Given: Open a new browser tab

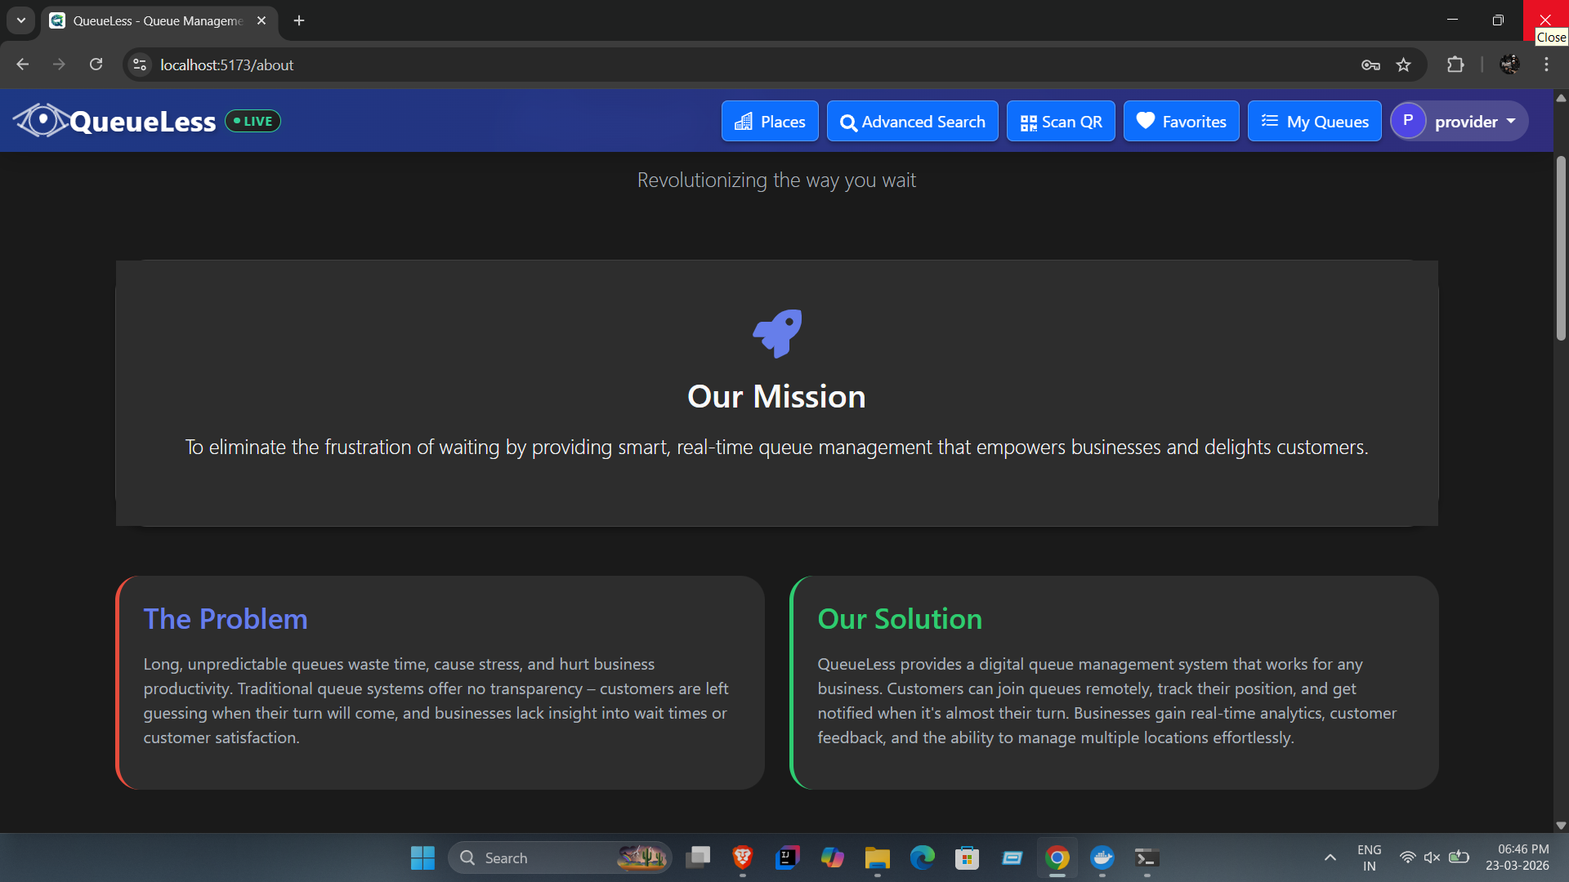Looking at the screenshot, I should point(299,20).
